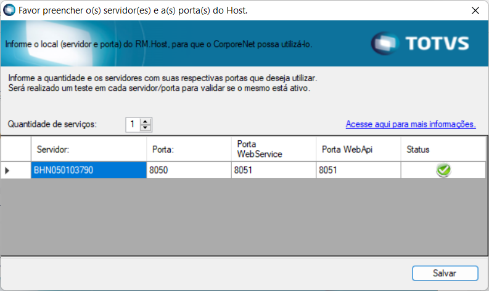Decrease the Quantidade de serviços value
This screenshot has height=291, width=489.
pyautogui.click(x=146, y=128)
